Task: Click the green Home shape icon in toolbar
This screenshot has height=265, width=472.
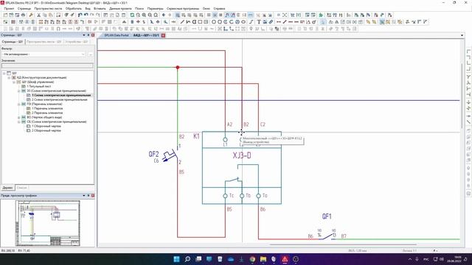Action: click(321, 15)
